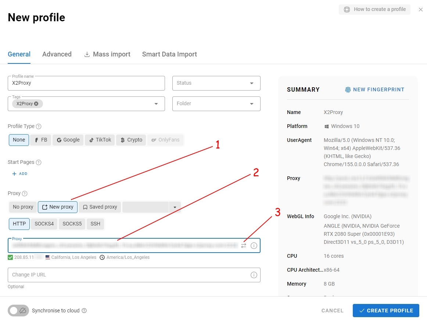This screenshot has height=323, width=427.
Task: Remove the X2Proxy tag chip
Action: point(36,103)
